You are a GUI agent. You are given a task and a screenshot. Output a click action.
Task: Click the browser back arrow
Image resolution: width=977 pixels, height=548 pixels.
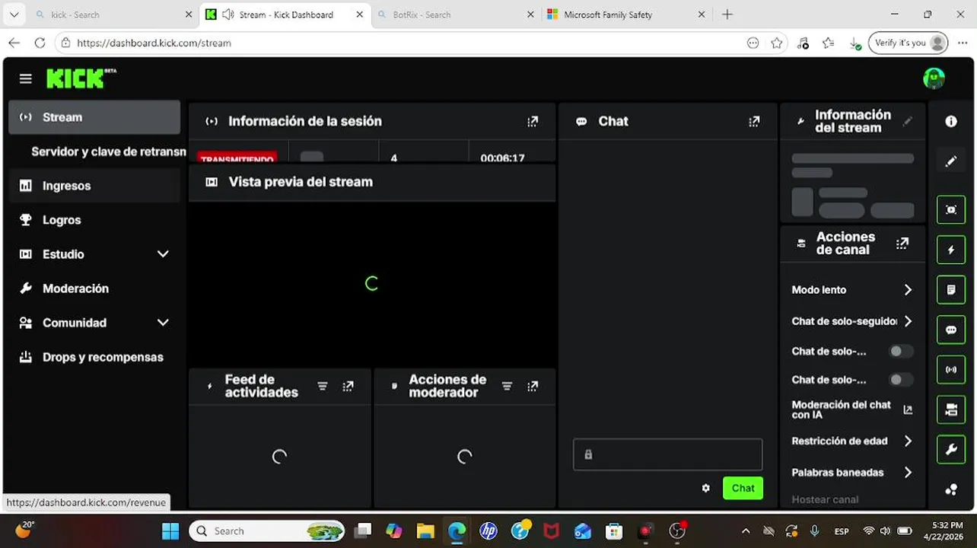(14, 43)
